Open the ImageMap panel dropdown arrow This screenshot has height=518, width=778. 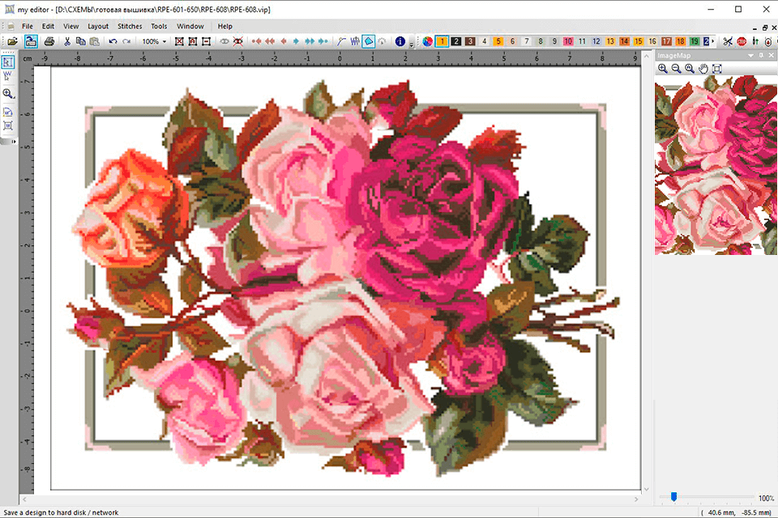pos(750,55)
